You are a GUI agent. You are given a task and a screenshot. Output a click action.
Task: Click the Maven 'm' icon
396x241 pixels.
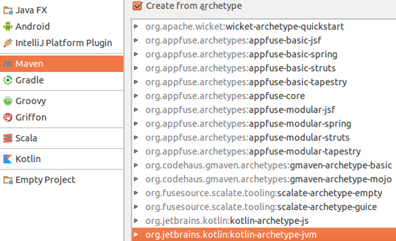click(x=8, y=64)
